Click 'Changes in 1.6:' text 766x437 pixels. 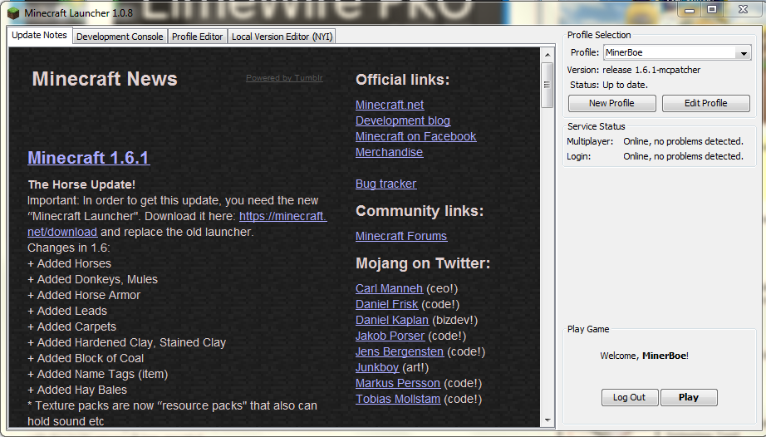pos(68,248)
